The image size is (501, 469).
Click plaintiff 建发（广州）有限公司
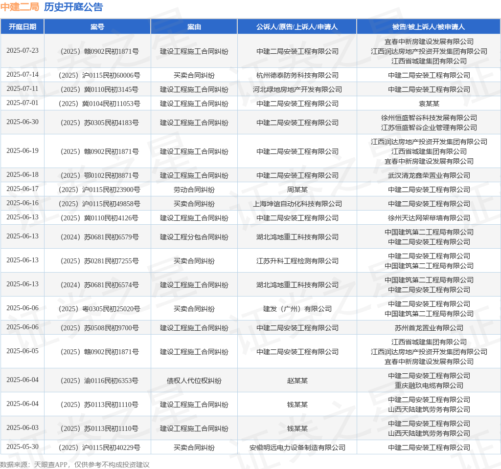[x=297, y=309]
